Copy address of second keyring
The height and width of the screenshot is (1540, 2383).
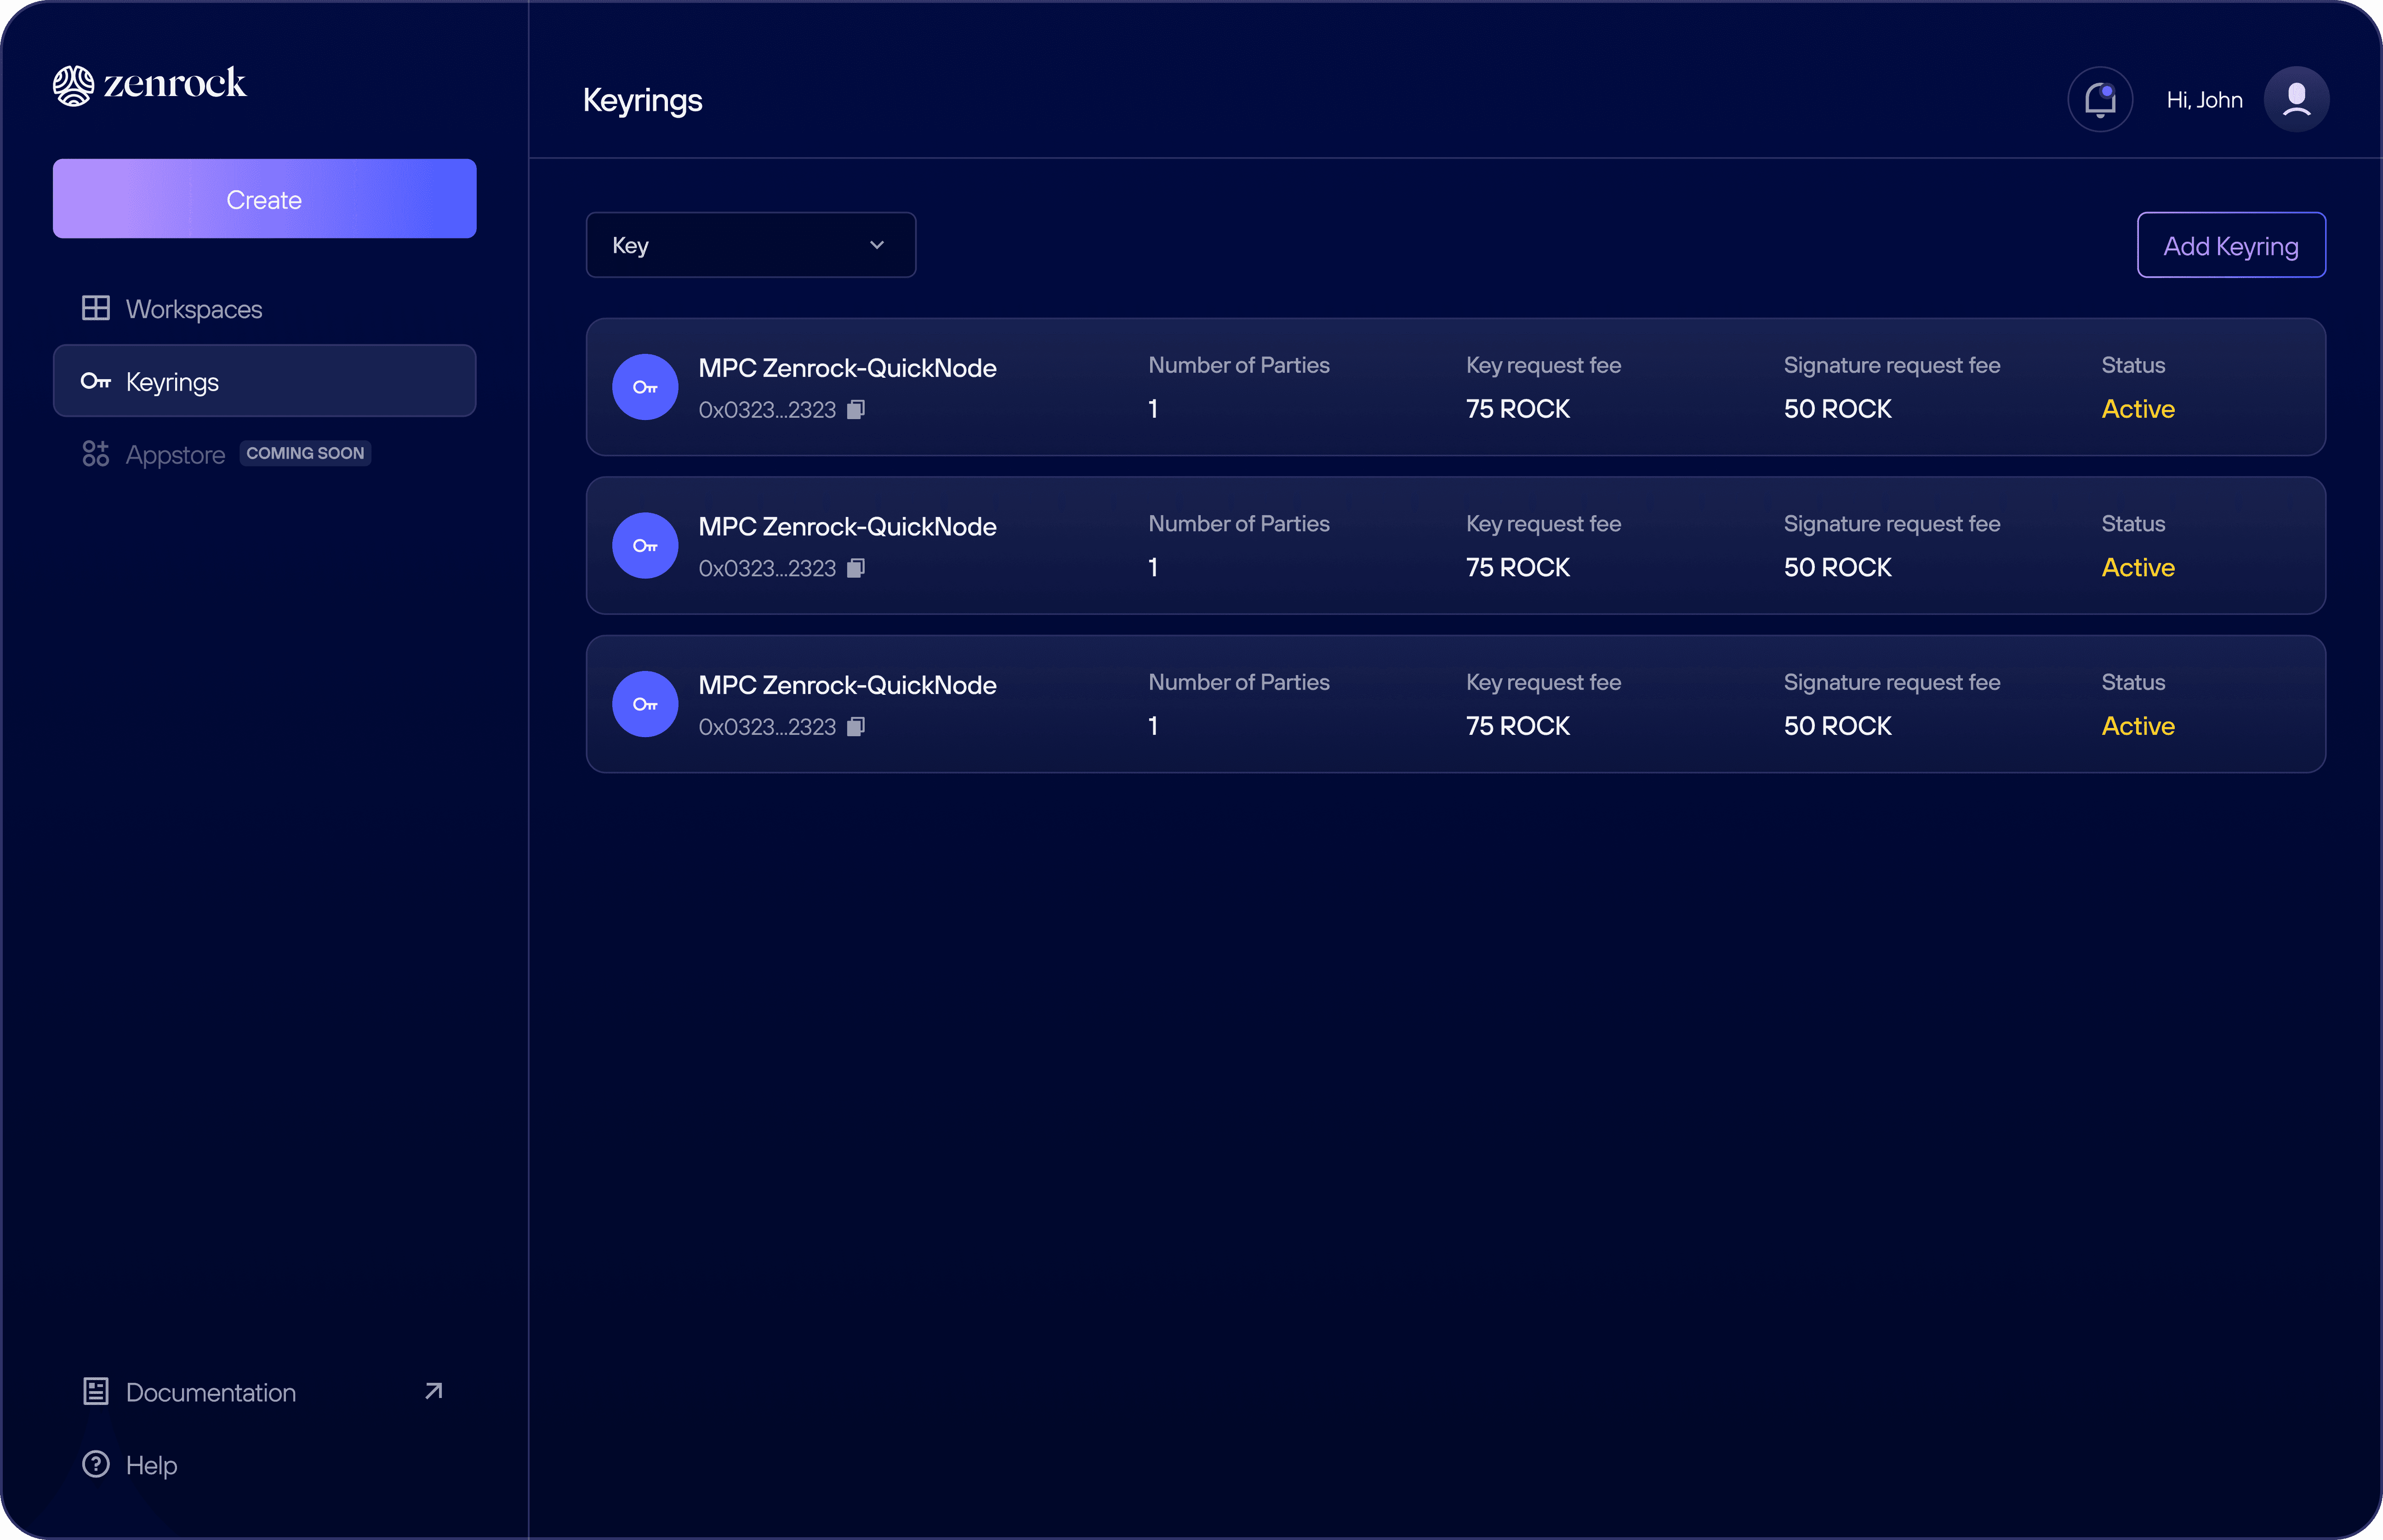(x=856, y=568)
